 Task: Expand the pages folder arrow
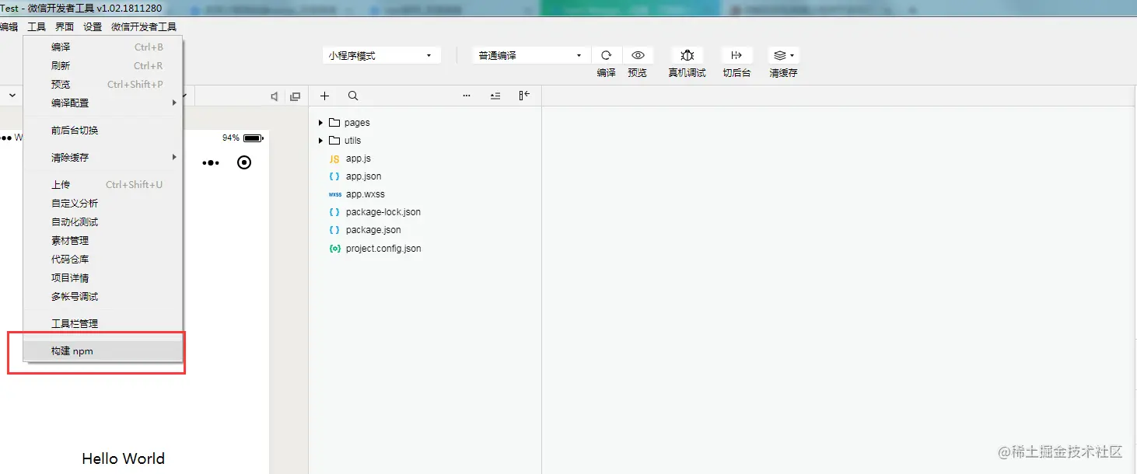pos(320,123)
